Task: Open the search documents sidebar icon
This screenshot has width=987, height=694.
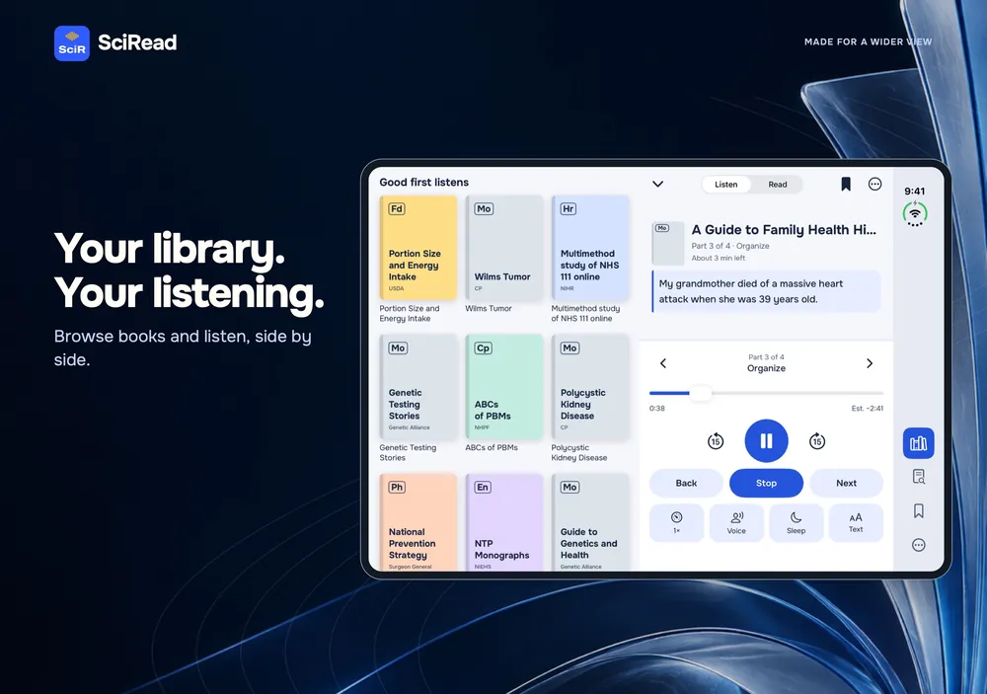Action: (918, 477)
